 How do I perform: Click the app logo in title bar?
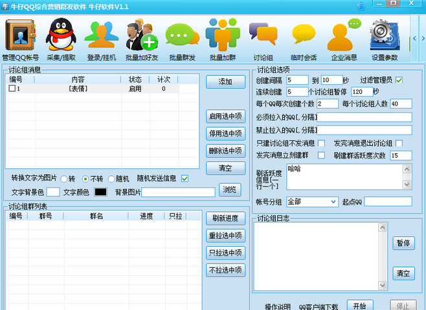coord(5,6)
